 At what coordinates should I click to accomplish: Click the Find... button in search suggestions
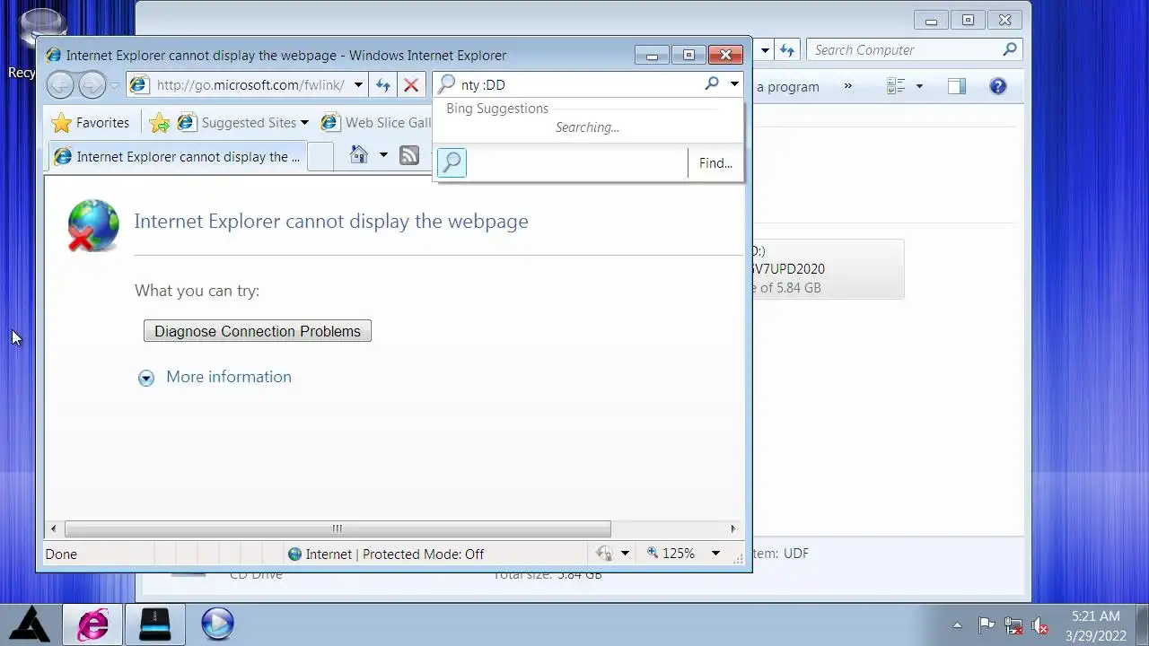pyautogui.click(x=715, y=163)
